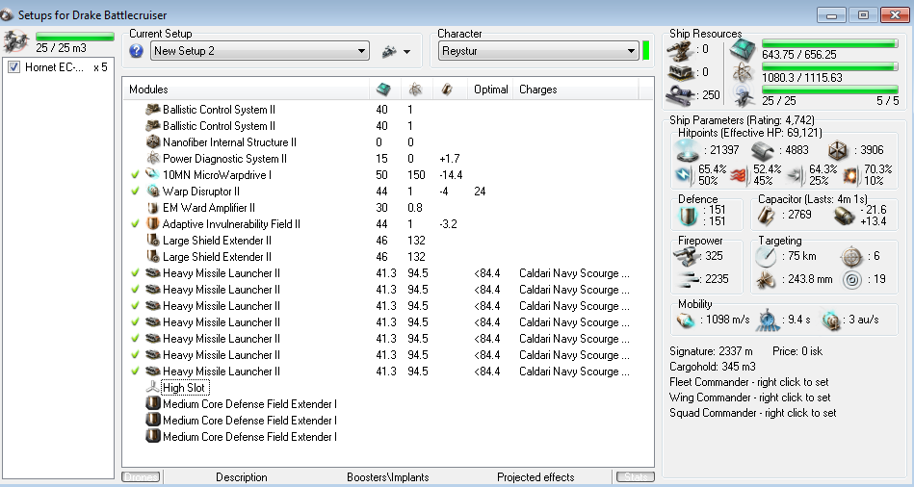
Task: Sort by the Modules column header
Action: pyautogui.click(x=246, y=90)
